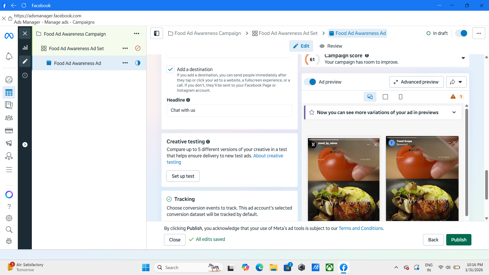Open notifications bell in sidebar

click(9, 56)
